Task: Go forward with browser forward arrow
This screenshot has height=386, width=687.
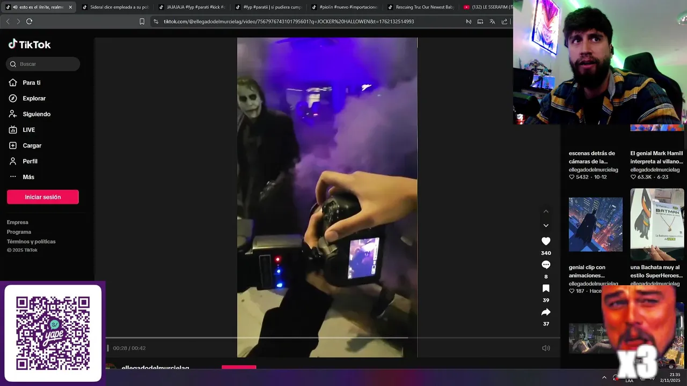Action: click(18, 21)
